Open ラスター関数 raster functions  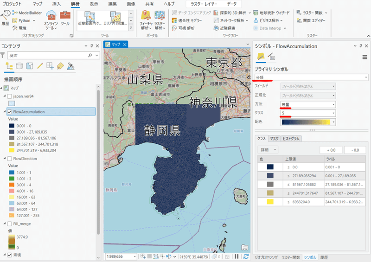312,13
